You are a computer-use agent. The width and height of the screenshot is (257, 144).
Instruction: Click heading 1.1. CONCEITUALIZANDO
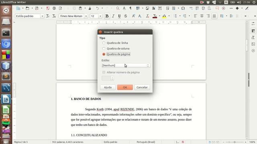pos(89,135)
